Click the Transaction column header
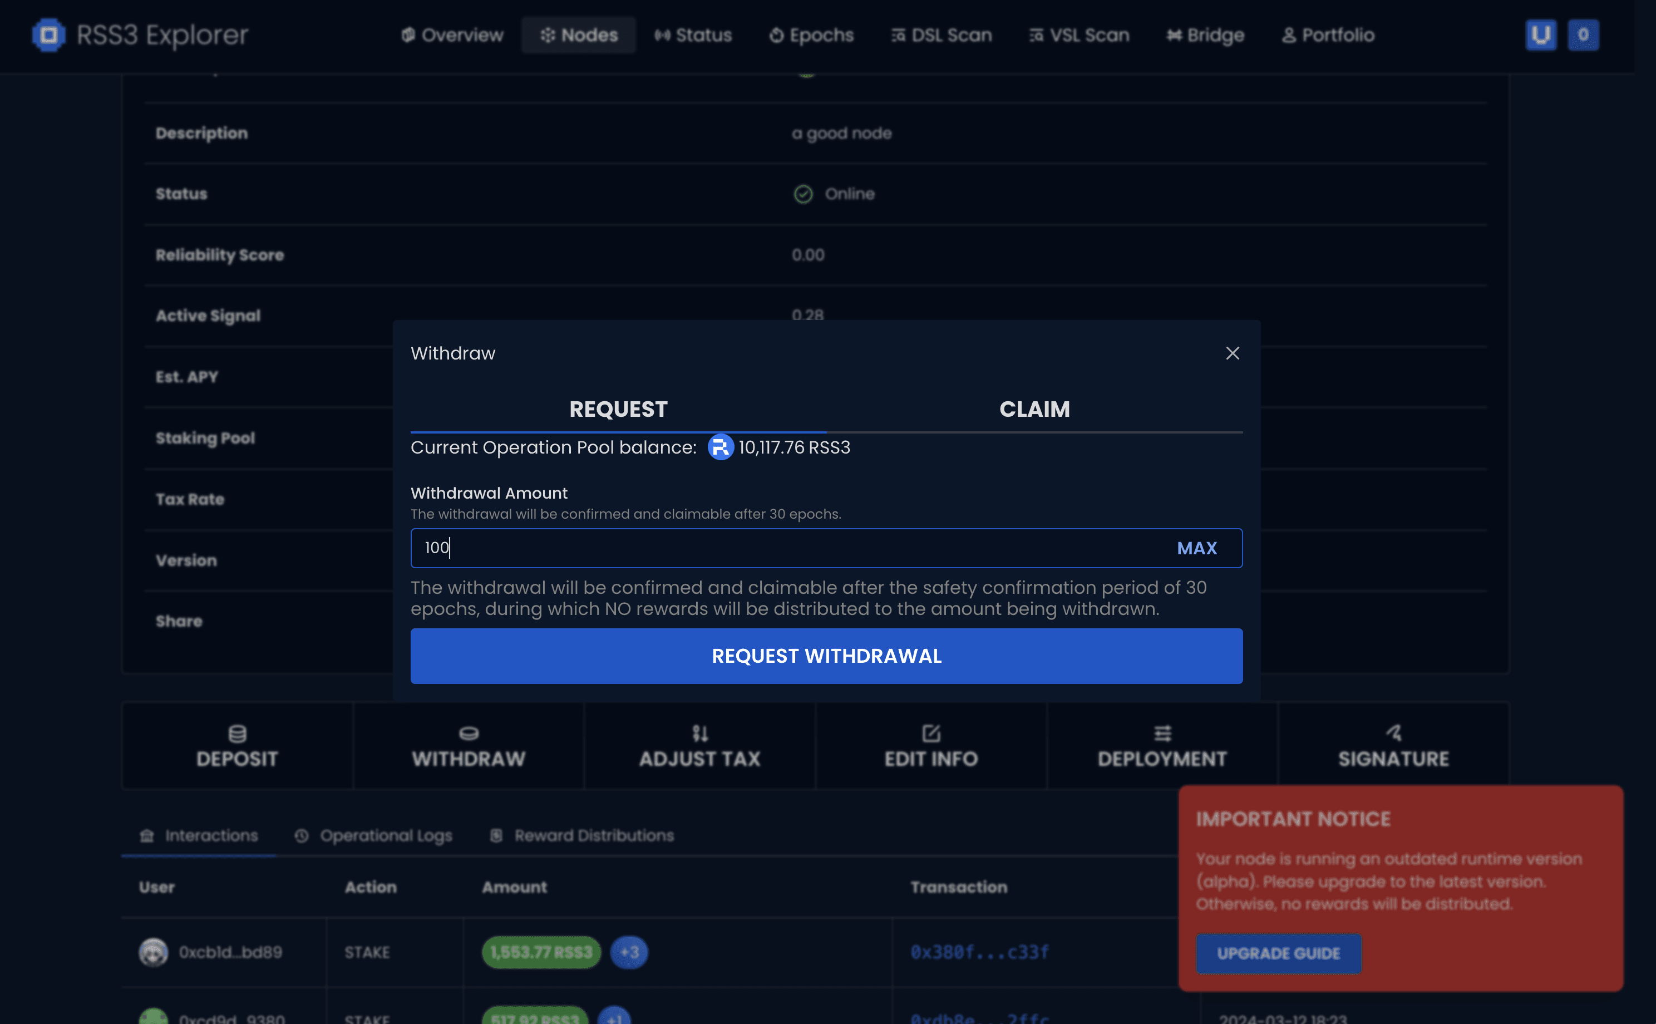The height and width of the screenshot is (1024, 1656). point(959,887)
